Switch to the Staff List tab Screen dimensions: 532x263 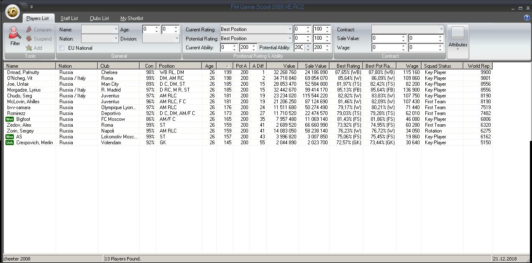tap(69, 18)
